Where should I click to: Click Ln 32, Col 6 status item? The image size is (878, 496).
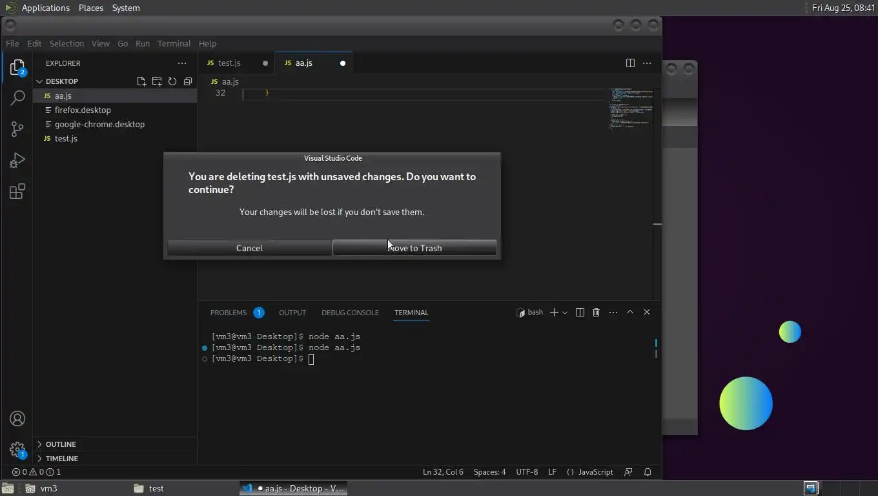tap(443, 472)
